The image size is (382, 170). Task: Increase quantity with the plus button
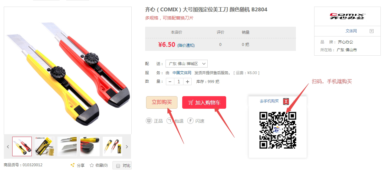coord(188,82)
